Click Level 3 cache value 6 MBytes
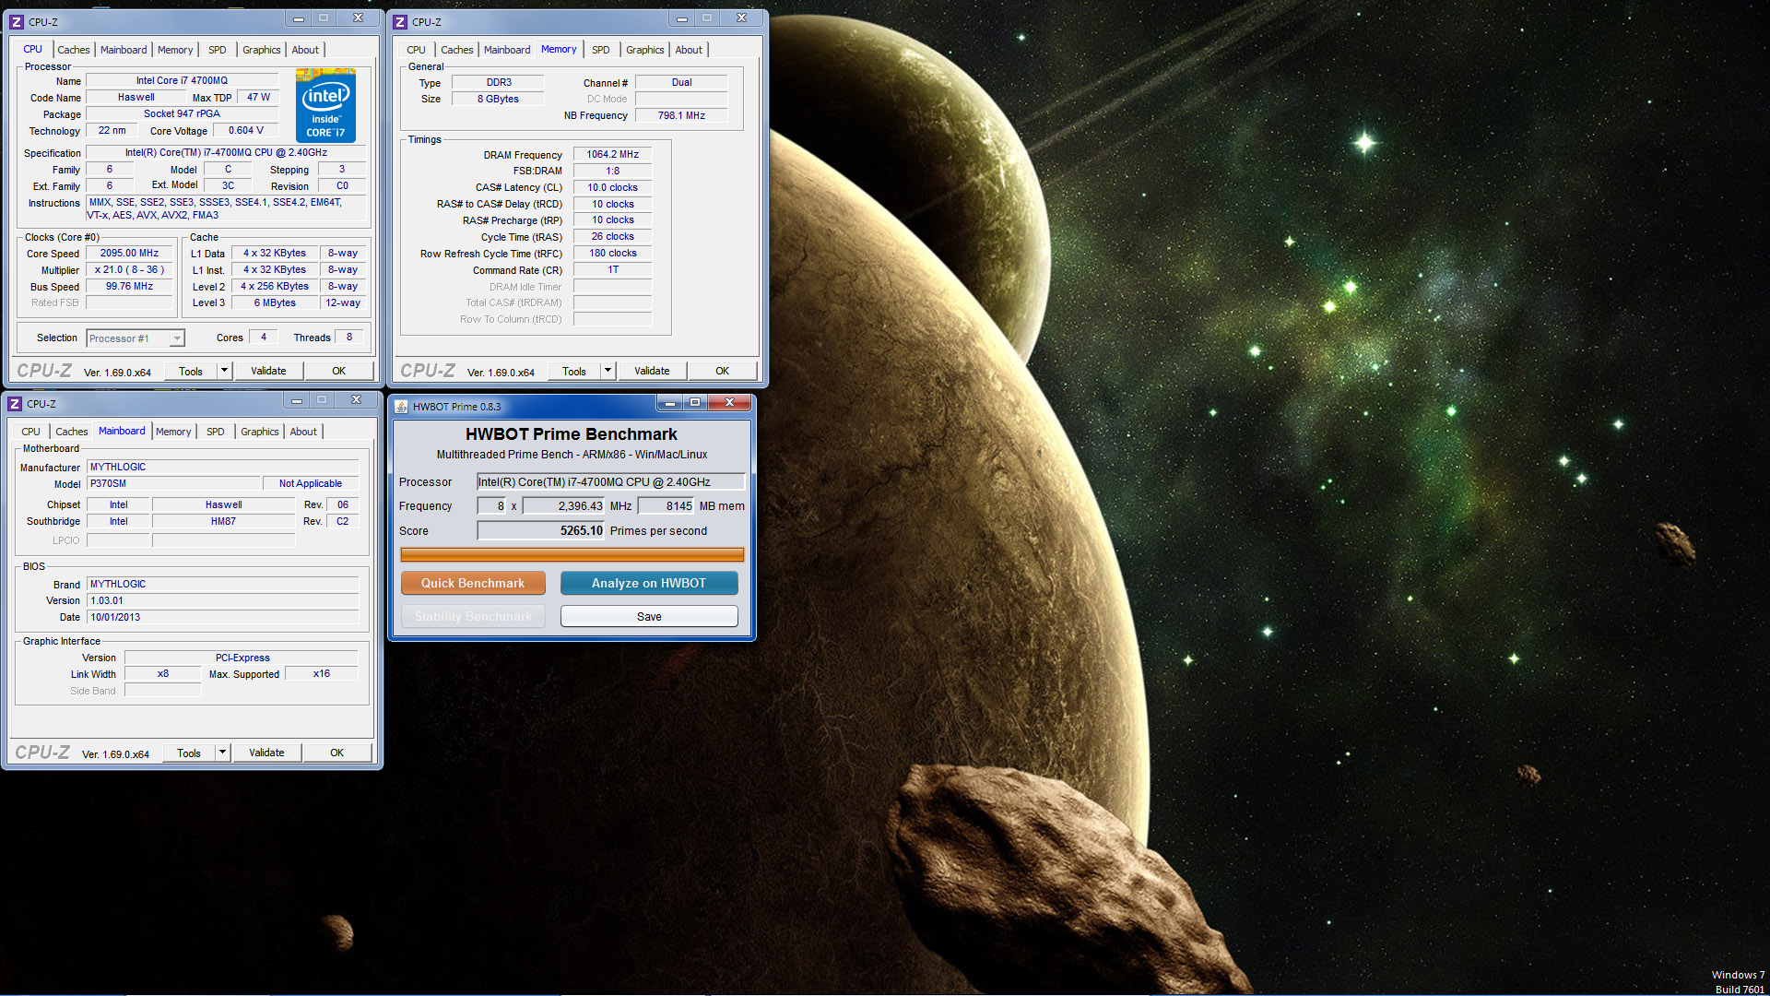The image size is (1770, 996). (275, 302)
